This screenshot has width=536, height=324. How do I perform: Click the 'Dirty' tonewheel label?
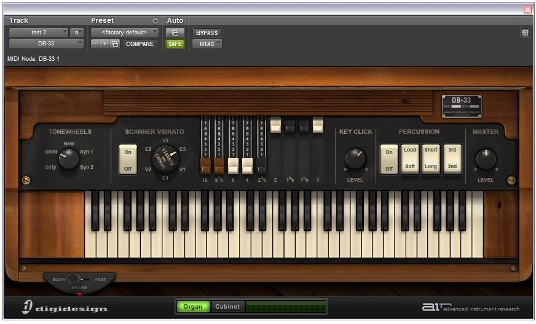click(x=50, y=167)
